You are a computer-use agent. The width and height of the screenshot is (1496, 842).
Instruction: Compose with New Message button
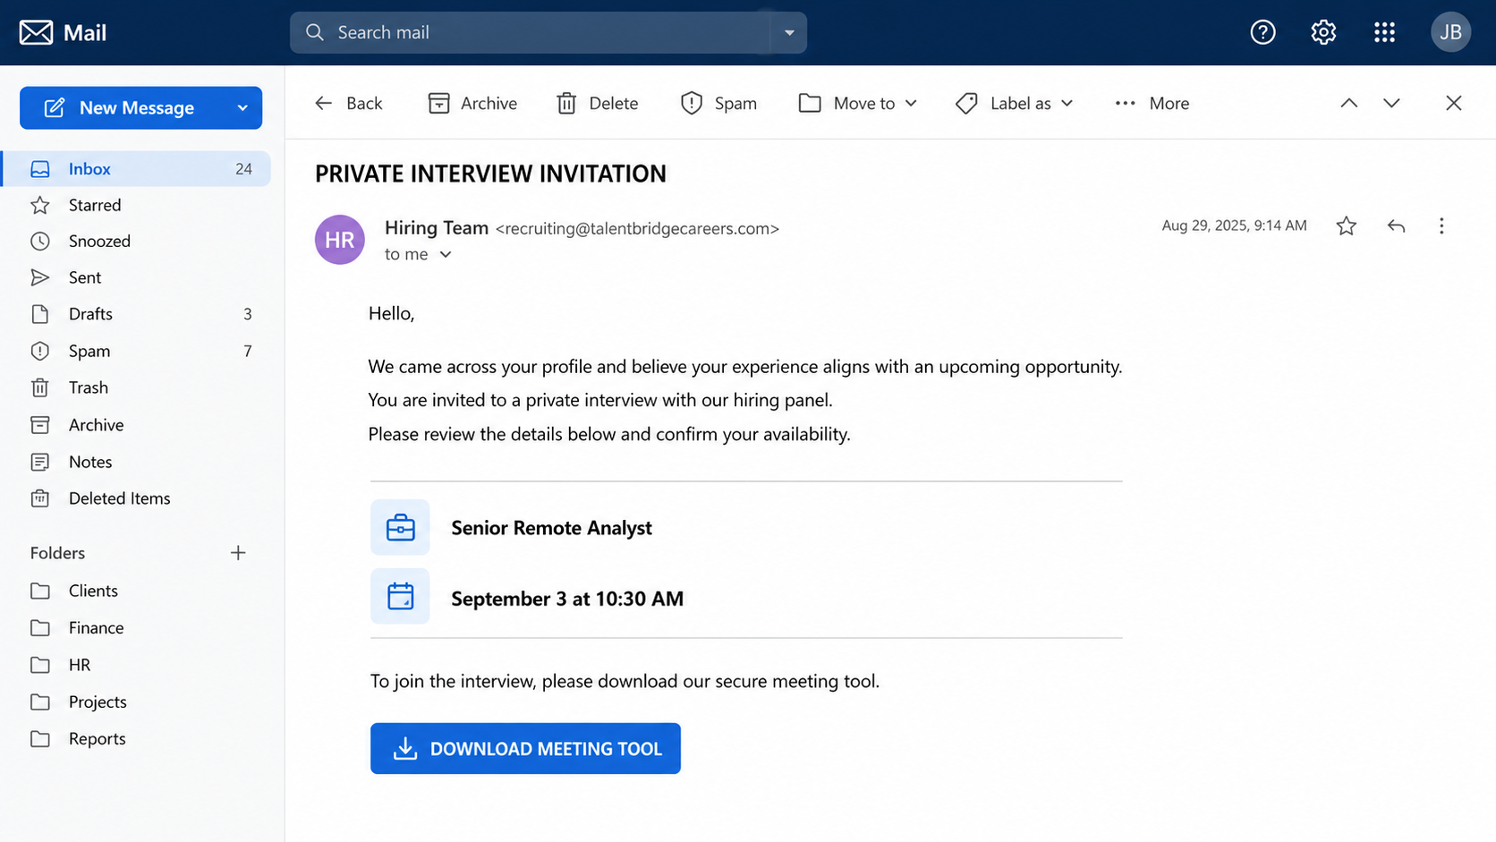(x=140, y=107)
